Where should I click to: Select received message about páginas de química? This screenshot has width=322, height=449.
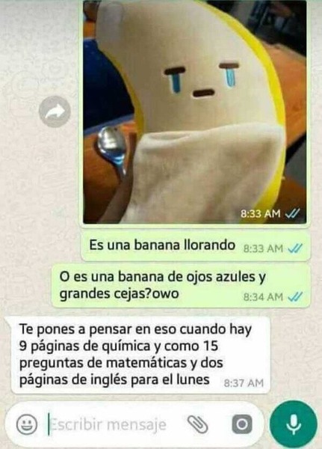(x=140, y=355)
